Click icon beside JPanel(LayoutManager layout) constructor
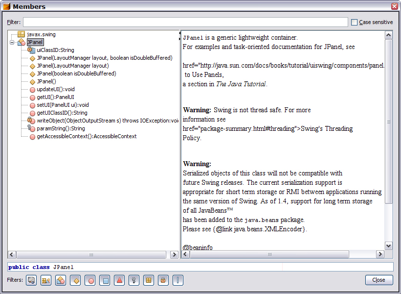This screenshot has width=401, height=294. [x=32, y=66]
